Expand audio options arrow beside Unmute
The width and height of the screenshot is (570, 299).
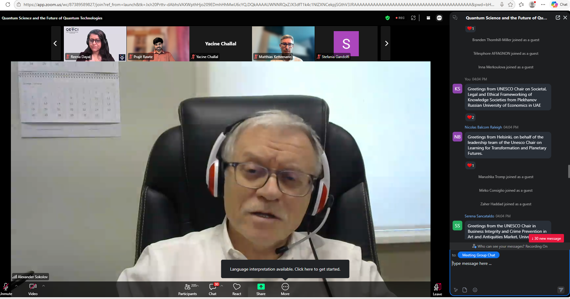pos(16,286)
